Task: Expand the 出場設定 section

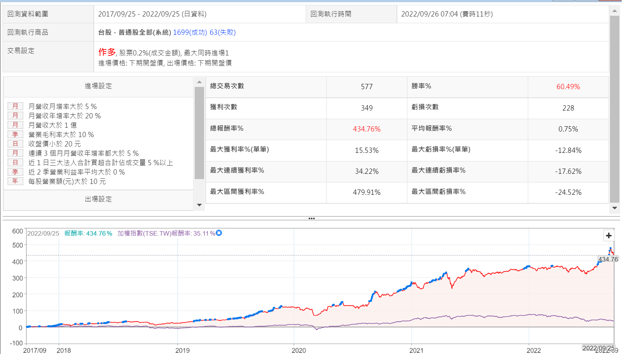Action: pos(98,199)
